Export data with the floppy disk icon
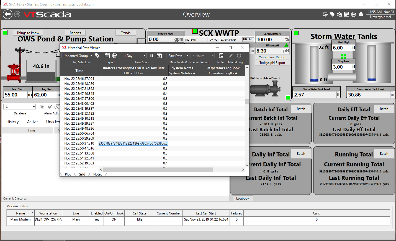This screenshot has width=396, height=241. coord(107,56)
